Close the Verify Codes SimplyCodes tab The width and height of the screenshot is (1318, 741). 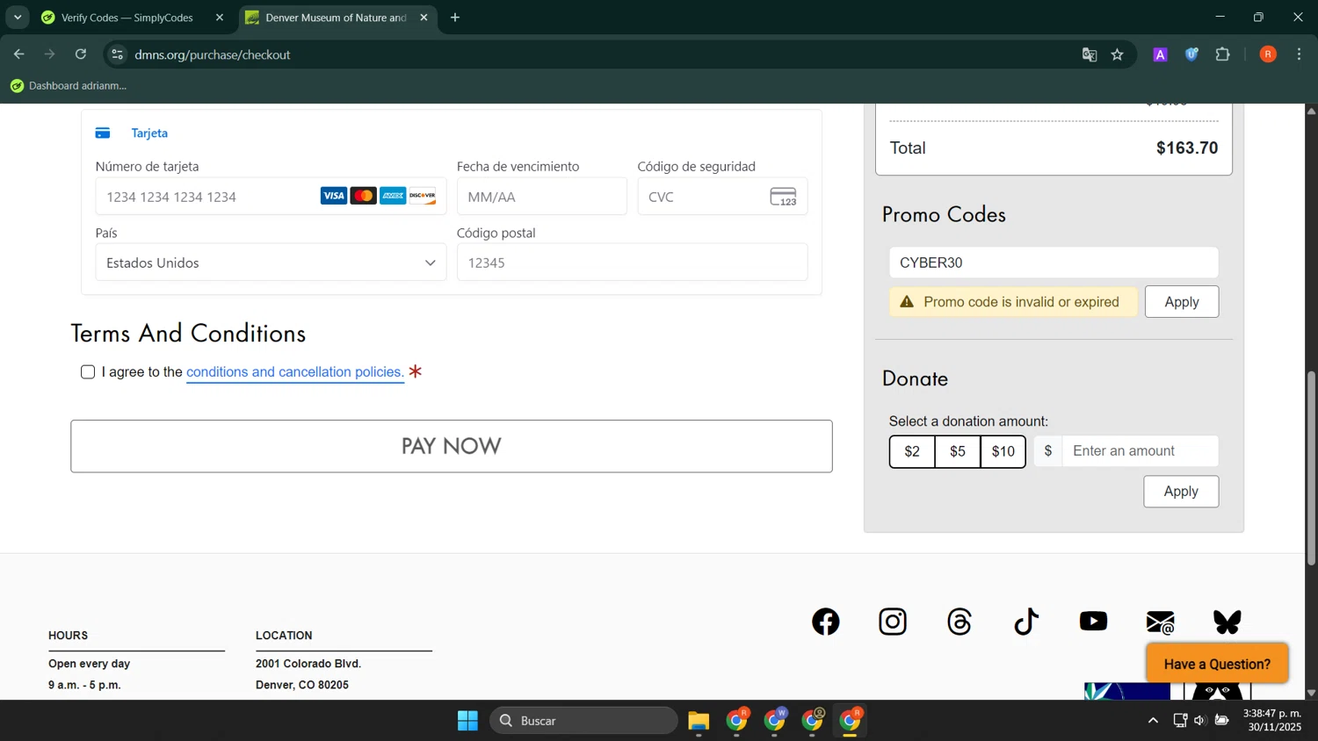click(x=220, y=18)
